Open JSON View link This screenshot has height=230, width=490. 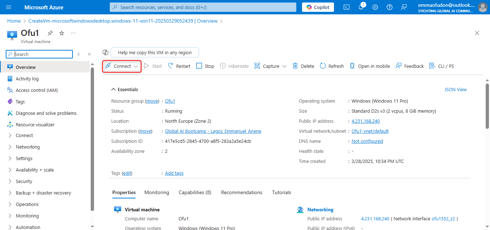pos(456,89)
